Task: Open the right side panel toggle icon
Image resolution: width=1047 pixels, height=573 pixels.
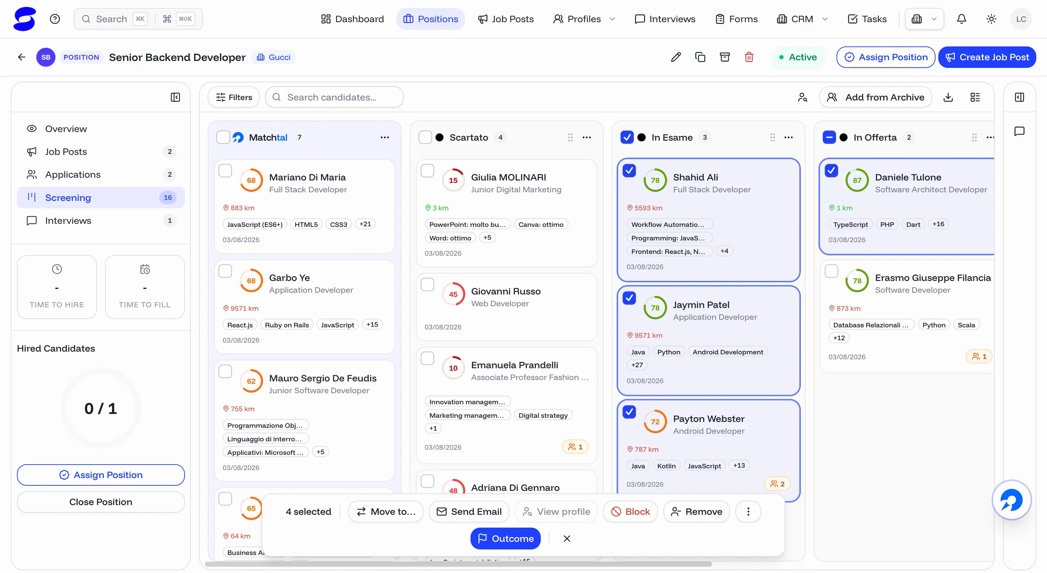Action: tap(1019, 97)
